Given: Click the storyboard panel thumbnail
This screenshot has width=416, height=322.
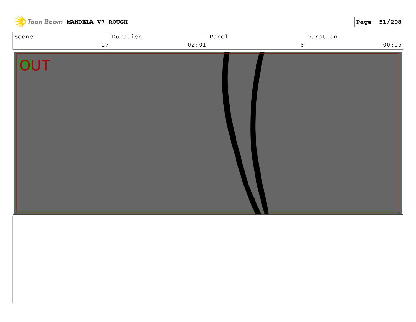Looking at the screenshot, I should (208, 133).
